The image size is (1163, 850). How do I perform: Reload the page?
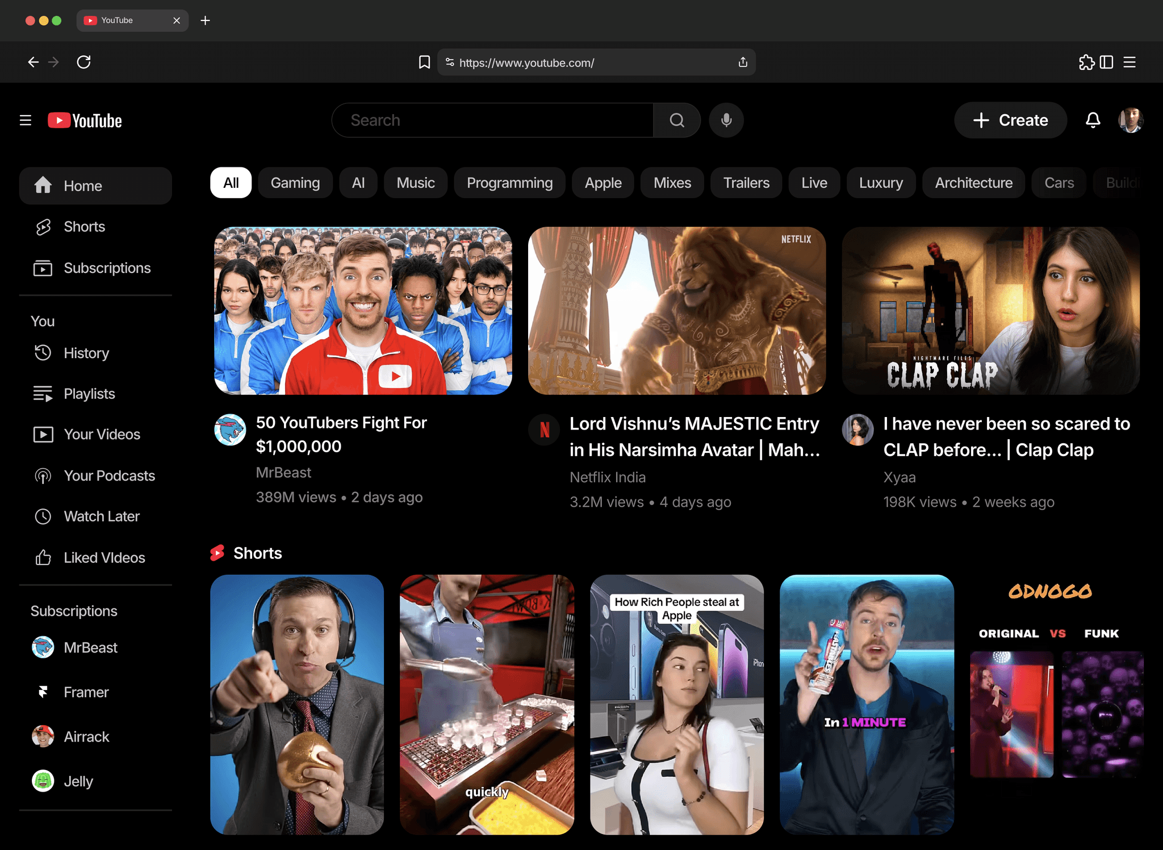pyautogui.click(x=84, y=62)
